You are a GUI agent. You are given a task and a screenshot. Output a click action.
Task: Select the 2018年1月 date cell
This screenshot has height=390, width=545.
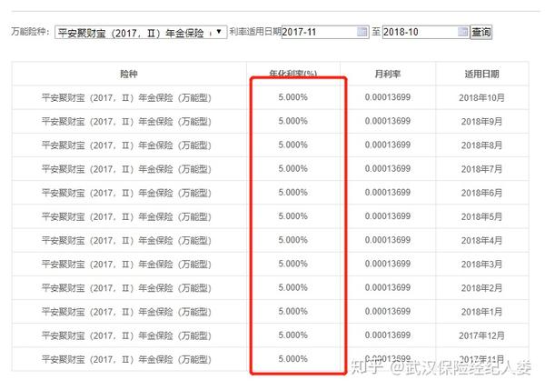(481, 312)
